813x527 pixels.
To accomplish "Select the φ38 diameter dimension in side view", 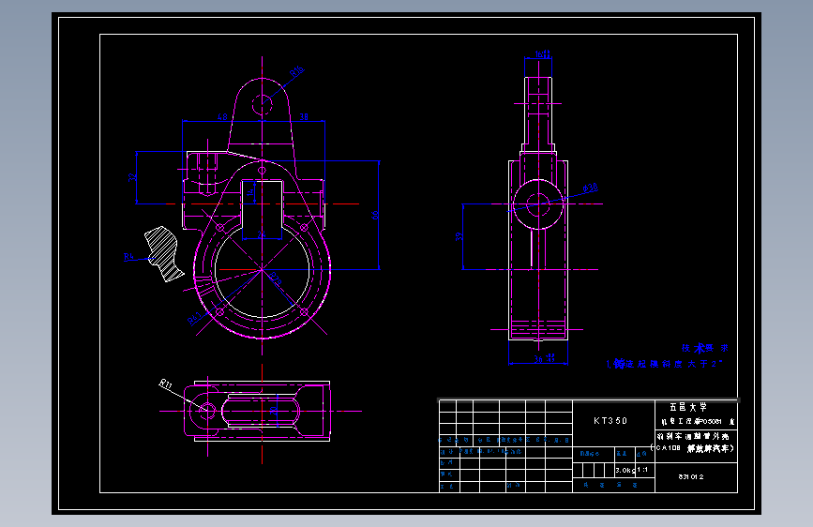I will [x=590, y=188].
